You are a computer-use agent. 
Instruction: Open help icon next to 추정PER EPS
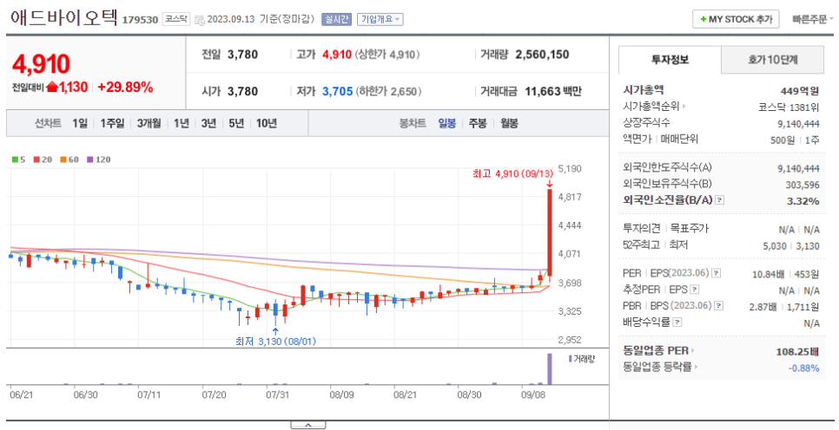tap(695, 290)
